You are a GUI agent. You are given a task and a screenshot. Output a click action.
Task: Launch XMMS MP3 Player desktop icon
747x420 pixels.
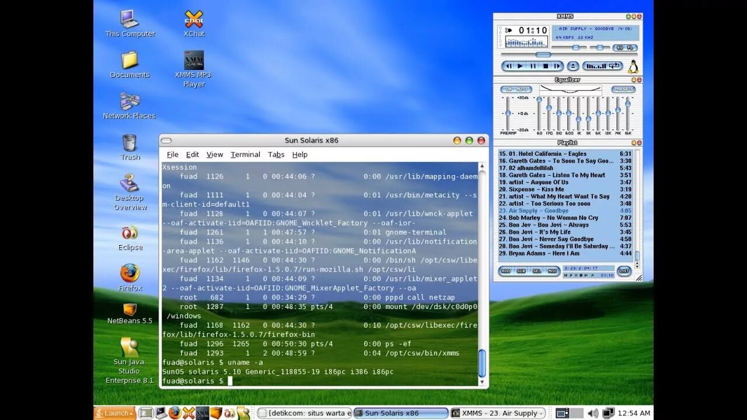pos(194,69)
